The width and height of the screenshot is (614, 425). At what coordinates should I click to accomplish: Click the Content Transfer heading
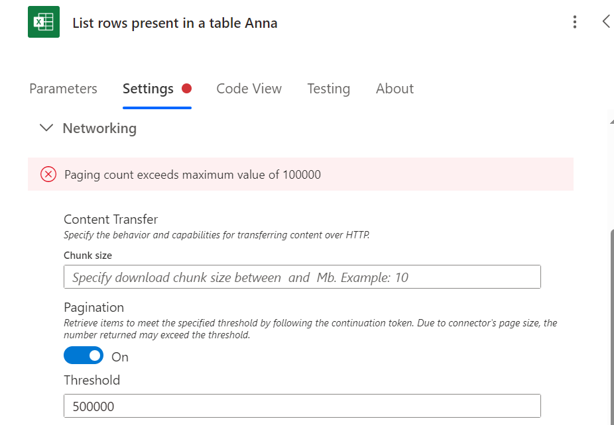(111, 219)
